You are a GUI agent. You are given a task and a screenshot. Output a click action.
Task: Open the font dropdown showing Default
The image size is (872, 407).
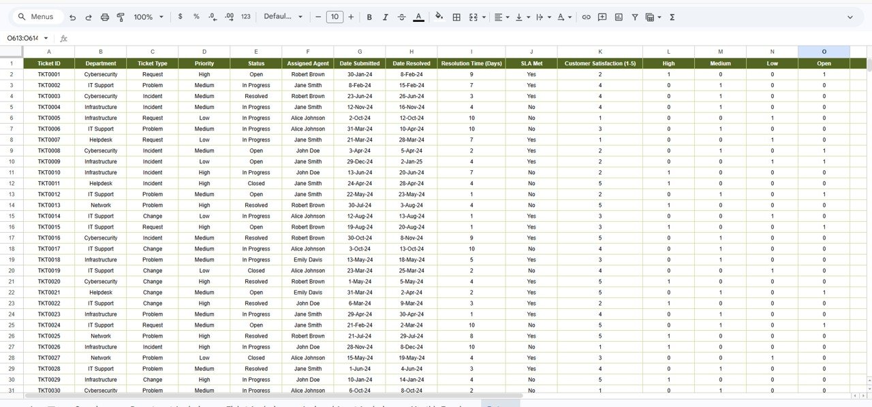(x=283, y=16)
